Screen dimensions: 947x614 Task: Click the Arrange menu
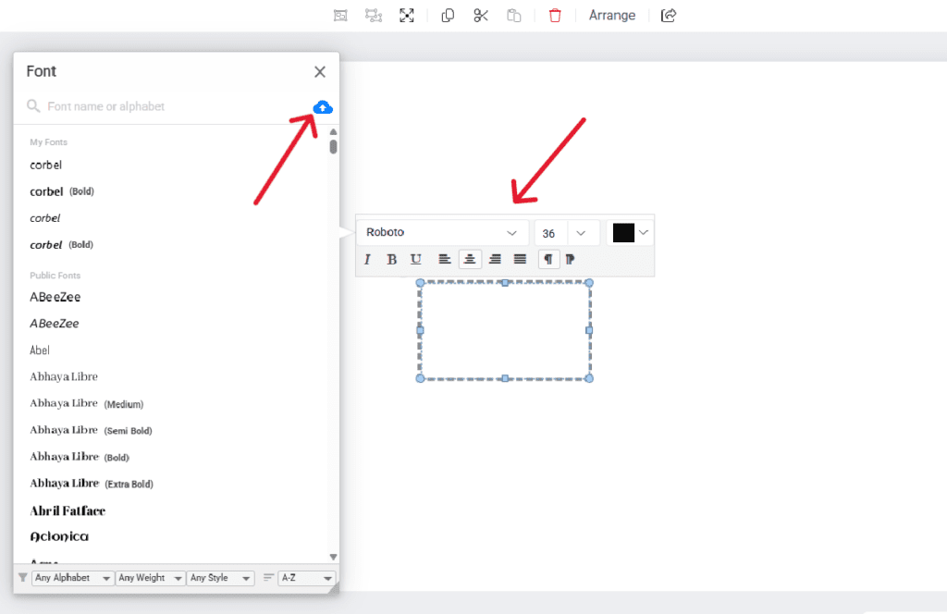click(612, 15)
